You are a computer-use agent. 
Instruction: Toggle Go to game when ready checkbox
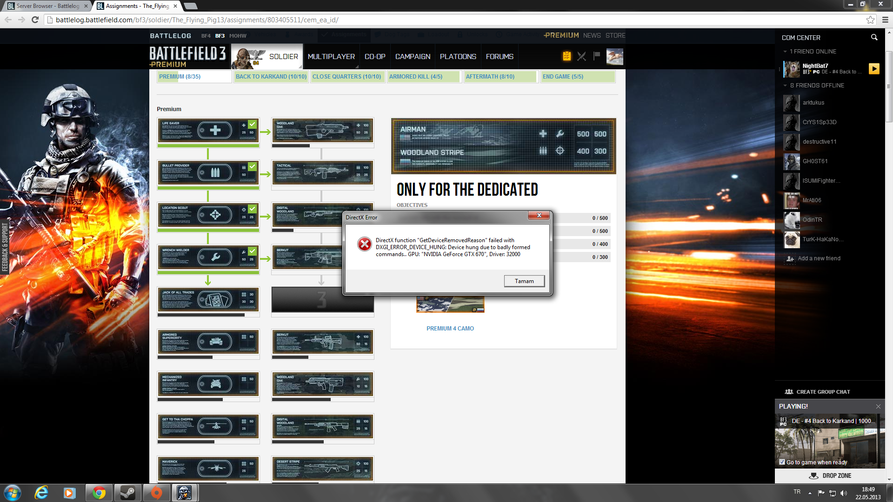click(x=782, y=462)
